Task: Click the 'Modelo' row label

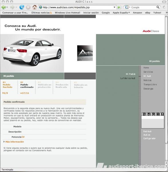Action: point(17,126)
